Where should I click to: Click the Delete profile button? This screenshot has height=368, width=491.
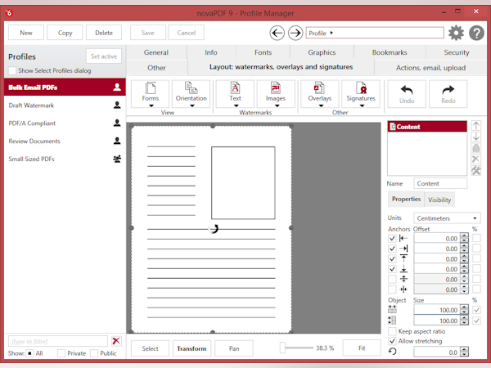pyautogui.click(x=104, y=33)
